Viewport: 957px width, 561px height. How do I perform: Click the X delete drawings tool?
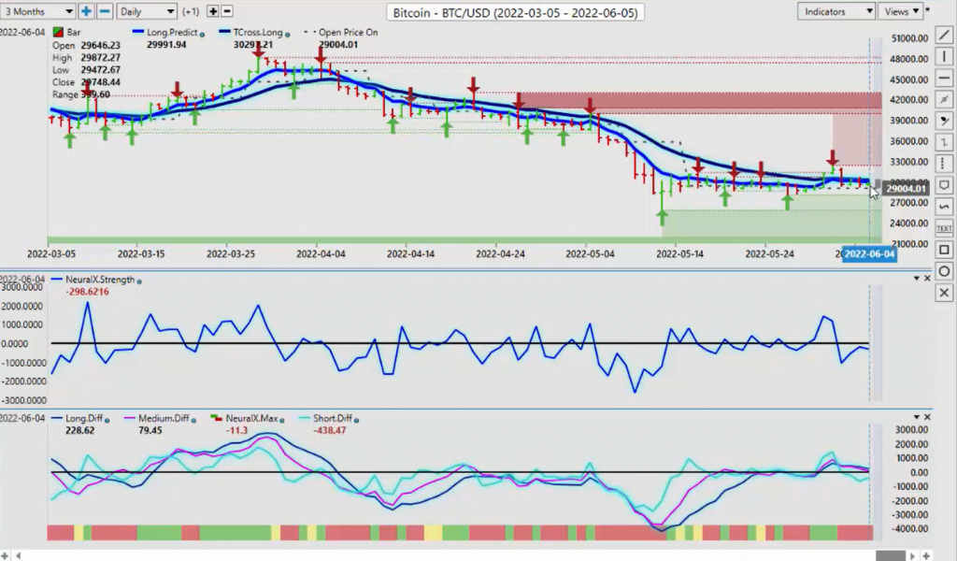click(x=944, y=293)
